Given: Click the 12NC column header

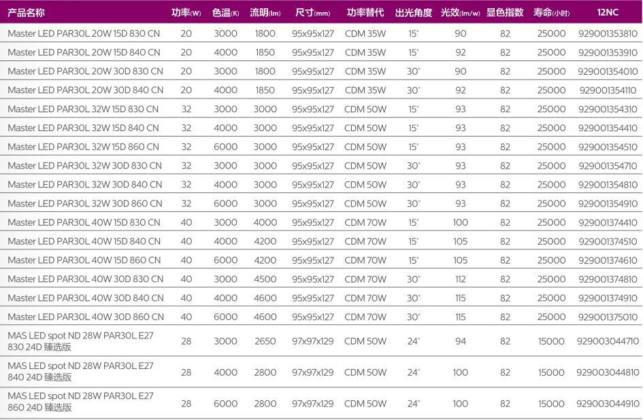Looking at the screenshot, I should (608, 13).
